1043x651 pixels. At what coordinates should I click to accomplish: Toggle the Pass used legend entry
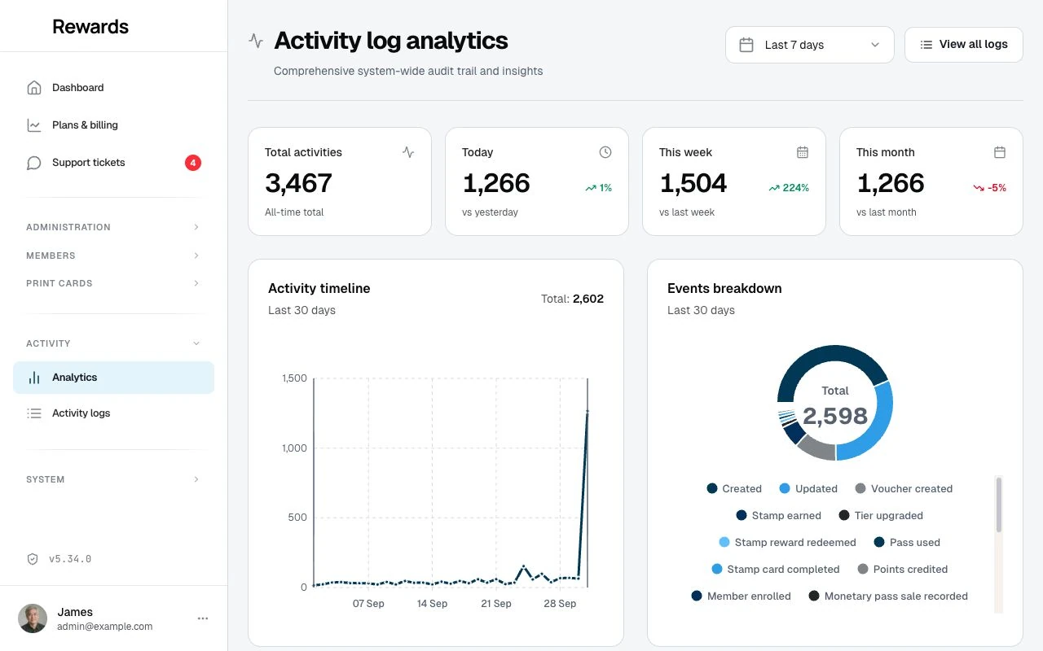pyautogui.click(x=907, y=543)
